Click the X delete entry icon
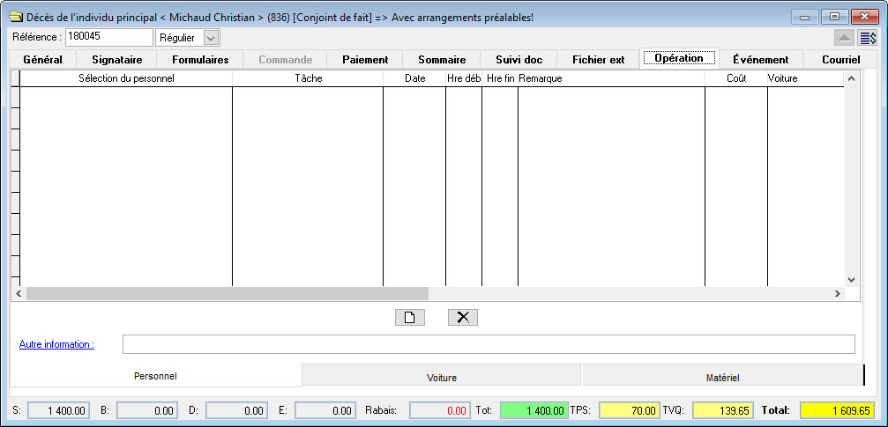 tap(462, 318)
